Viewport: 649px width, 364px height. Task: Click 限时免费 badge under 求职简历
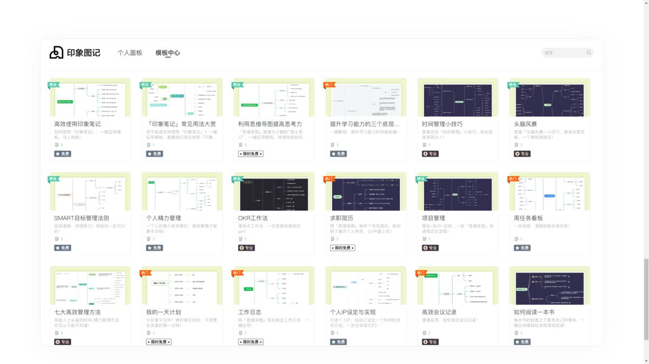tap(342, 248)
